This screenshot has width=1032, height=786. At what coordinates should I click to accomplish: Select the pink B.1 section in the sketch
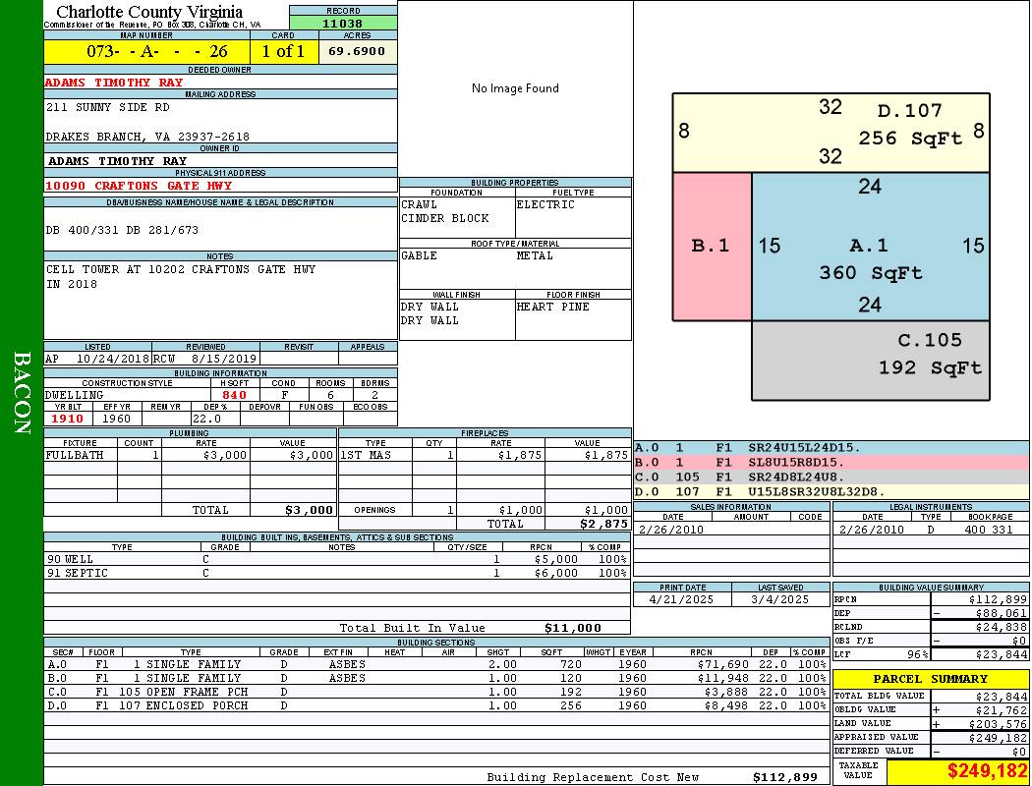(711, 246)
